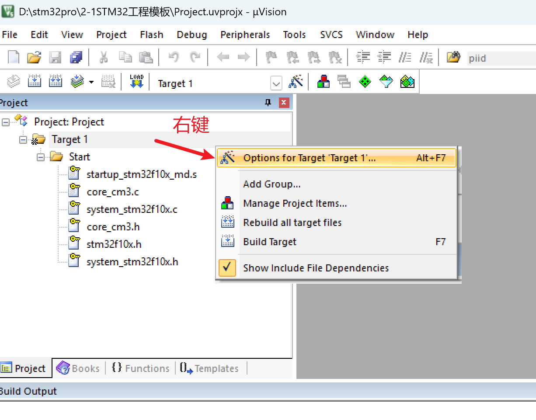Download to flash LOAD icon
The height and width of the screenshot is (420, 536).
pos(136,81)
